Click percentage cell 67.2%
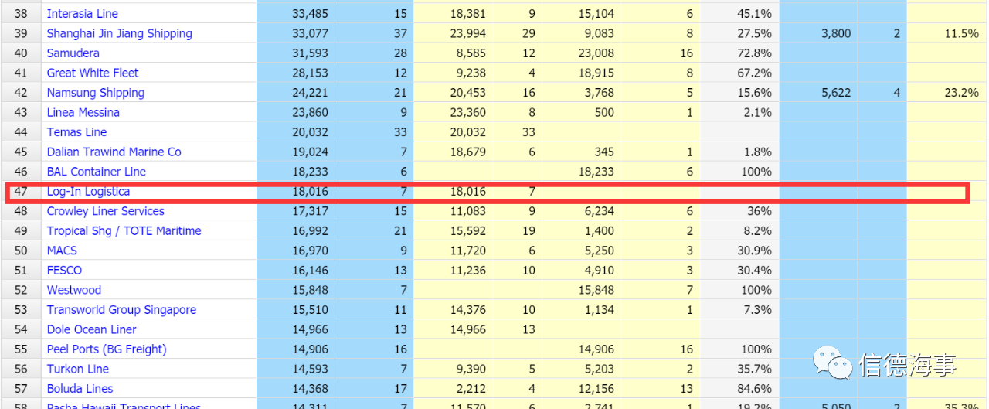The width and height of the screenshot is (989, 409). [x=754, y=73]
